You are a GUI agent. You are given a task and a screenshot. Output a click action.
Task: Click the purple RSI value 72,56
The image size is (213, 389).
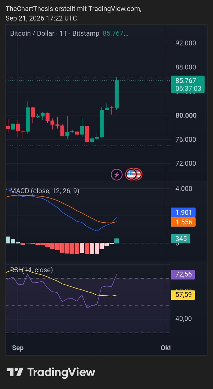pos(183,274)
